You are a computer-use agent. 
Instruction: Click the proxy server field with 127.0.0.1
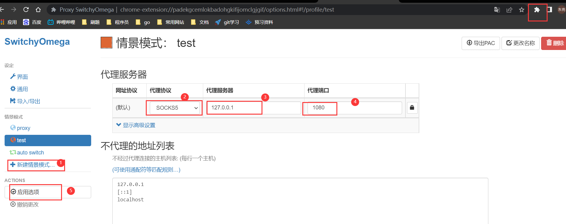click(254, 108)
